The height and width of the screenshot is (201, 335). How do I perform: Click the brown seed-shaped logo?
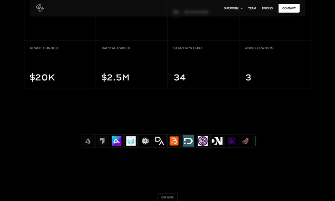[246, 141]
